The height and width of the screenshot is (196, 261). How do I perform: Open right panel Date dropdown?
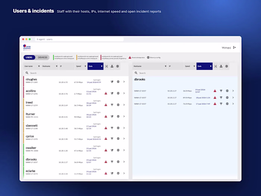tap(204, 66)
